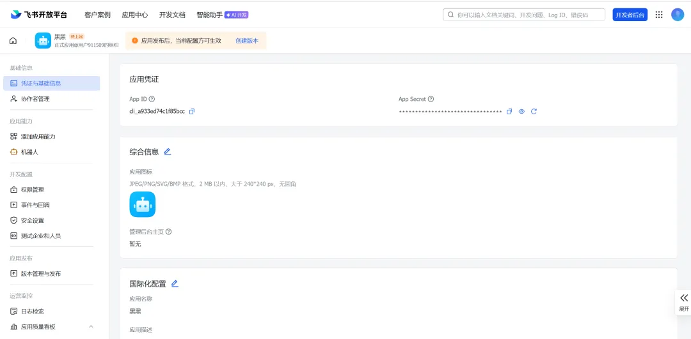The image size is (691, 339).
Task: Open 智能助手 top menu
Action: coord(209,15)
